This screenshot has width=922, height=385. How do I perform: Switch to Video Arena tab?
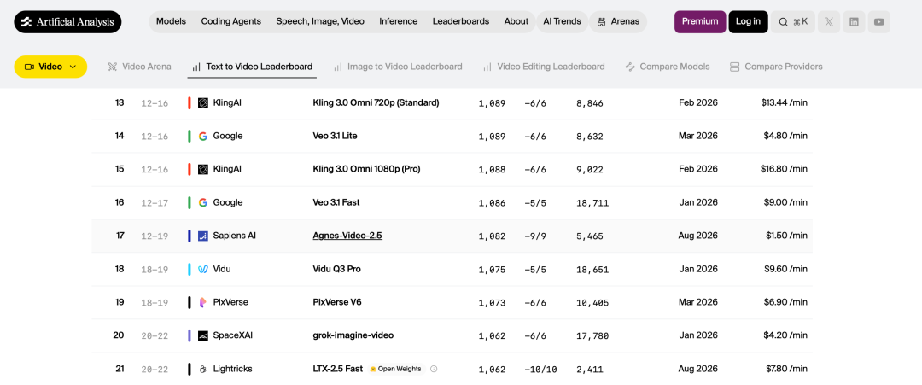pyautogui.click(x=140, y=67)
